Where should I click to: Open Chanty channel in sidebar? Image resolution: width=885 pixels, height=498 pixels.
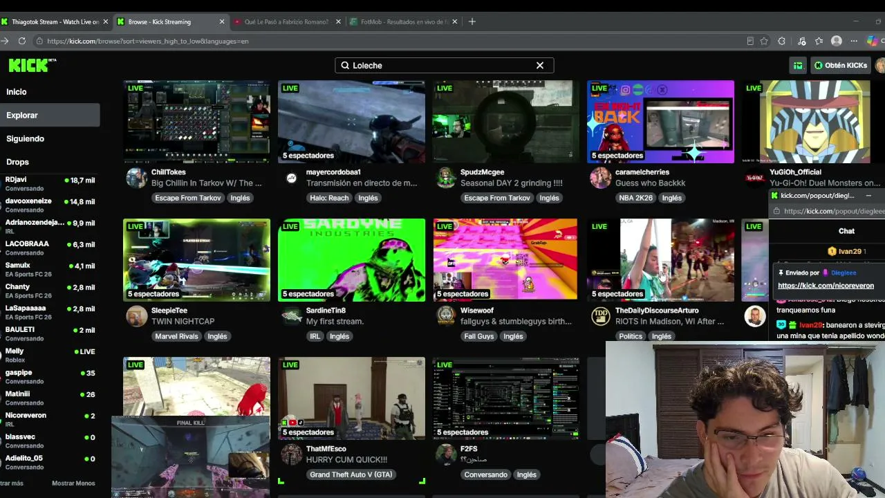point(50,290)
